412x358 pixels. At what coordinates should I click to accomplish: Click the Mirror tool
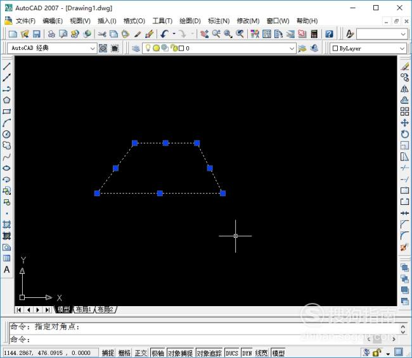point(404,89)
